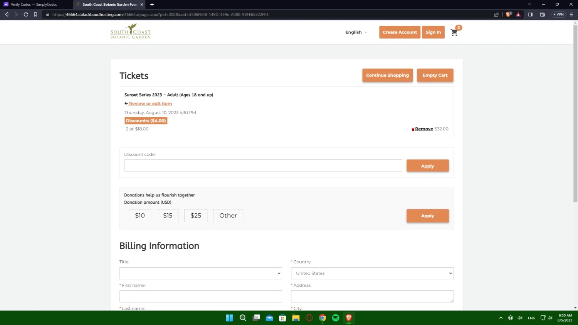The width and height of the screenshot is (578, 325).
Task: Open a new tab with plus icon
Action: (x=152, y=5)
